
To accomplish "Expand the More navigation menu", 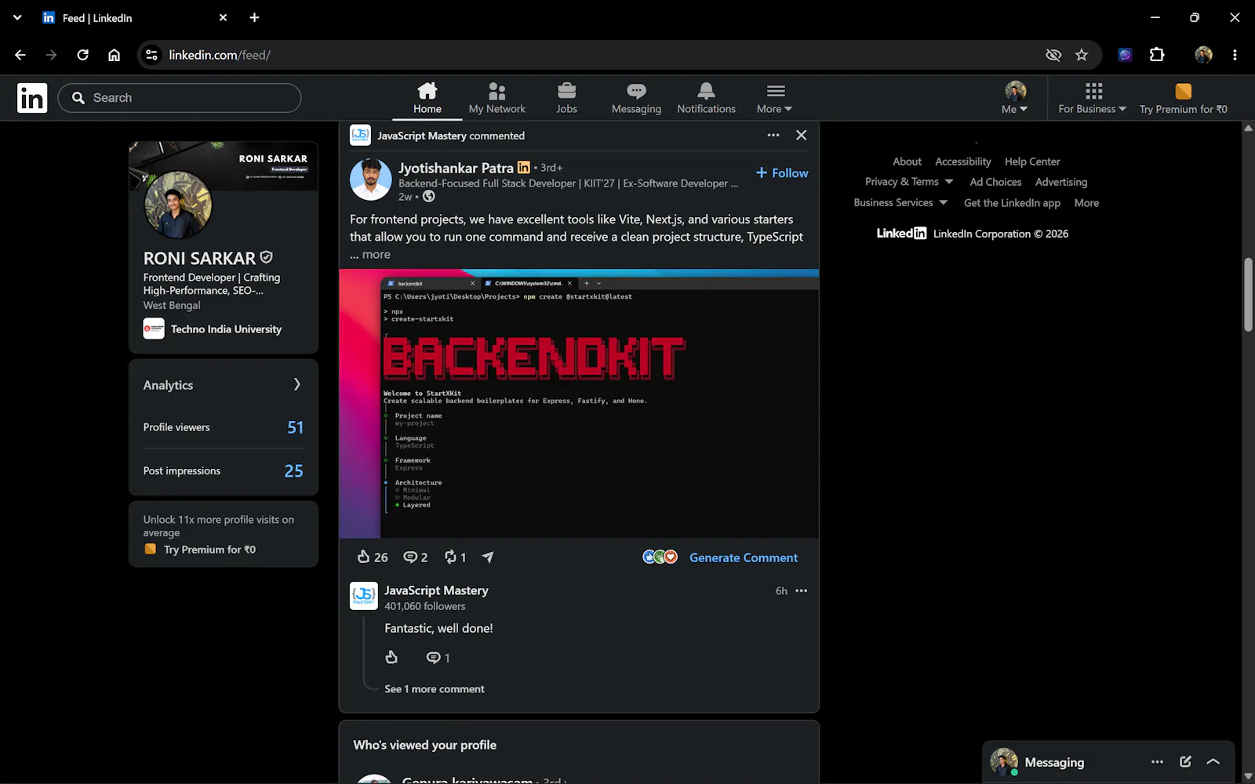I will pos(775,99).
